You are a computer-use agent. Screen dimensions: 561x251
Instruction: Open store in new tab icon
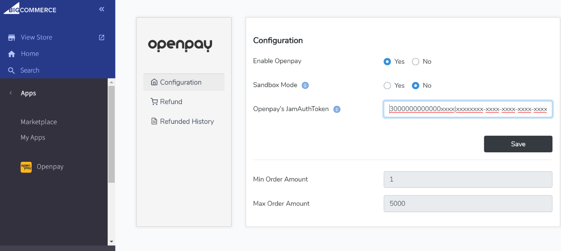[102, 37]
